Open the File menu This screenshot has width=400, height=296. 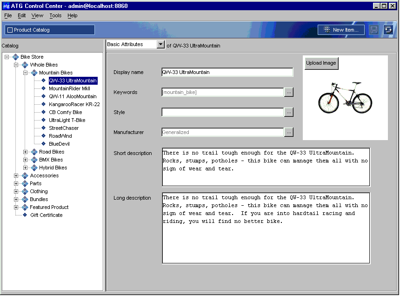point(8,15)
